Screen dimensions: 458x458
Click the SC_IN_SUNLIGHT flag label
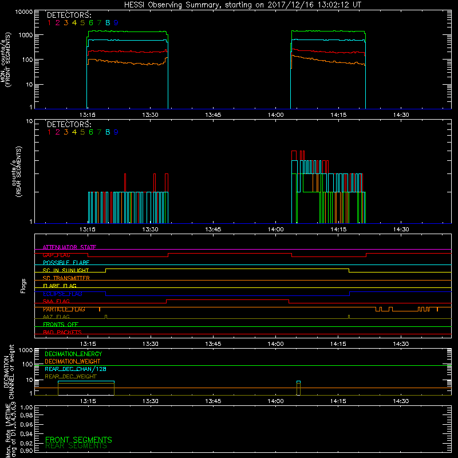click(66, 270)
